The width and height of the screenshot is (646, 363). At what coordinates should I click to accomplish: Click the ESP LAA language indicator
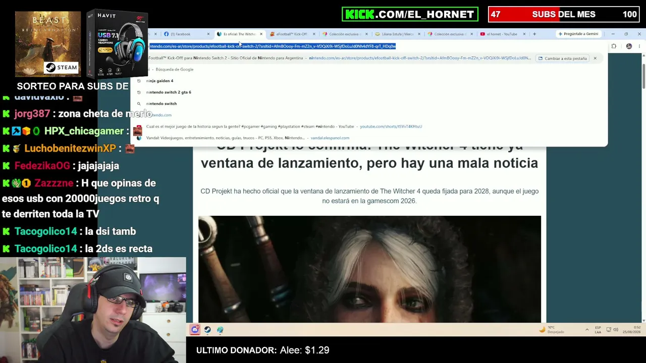598,330
